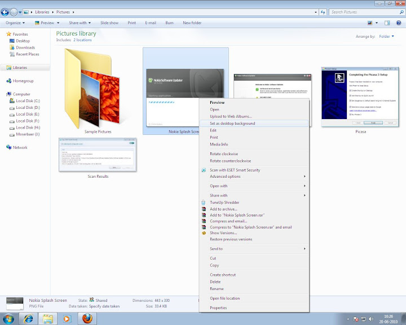Click Windows Media Player taskbar icon
Screen dimensions: 406x325
point(67,318)
